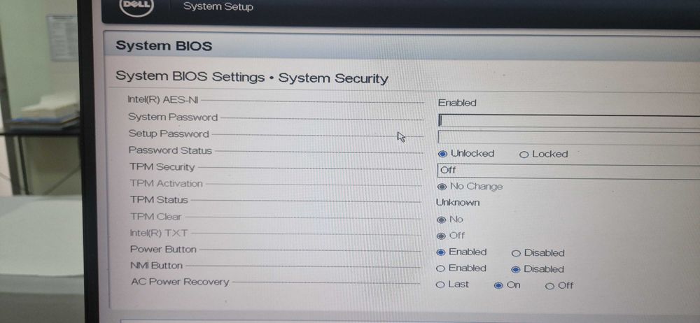Select Off for Intel(R) TXT
Image resolution: width=700 pixels, height=323 pixels.
coord(441,236)
